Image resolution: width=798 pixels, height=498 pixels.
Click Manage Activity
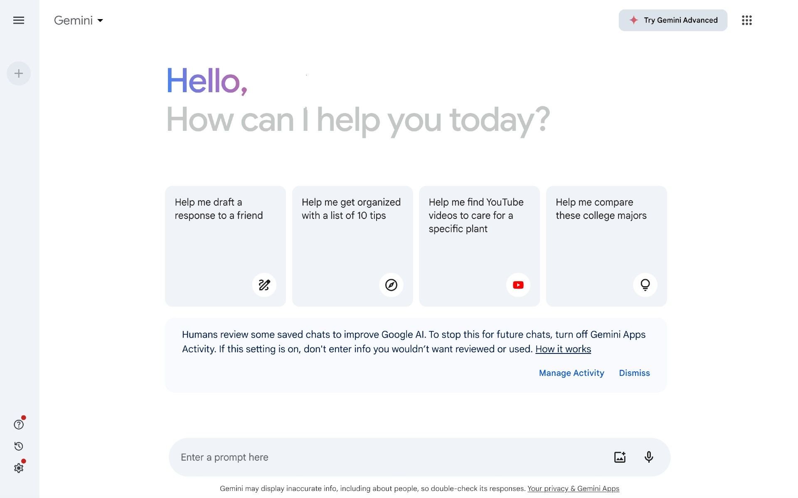(x=571, y=373)
